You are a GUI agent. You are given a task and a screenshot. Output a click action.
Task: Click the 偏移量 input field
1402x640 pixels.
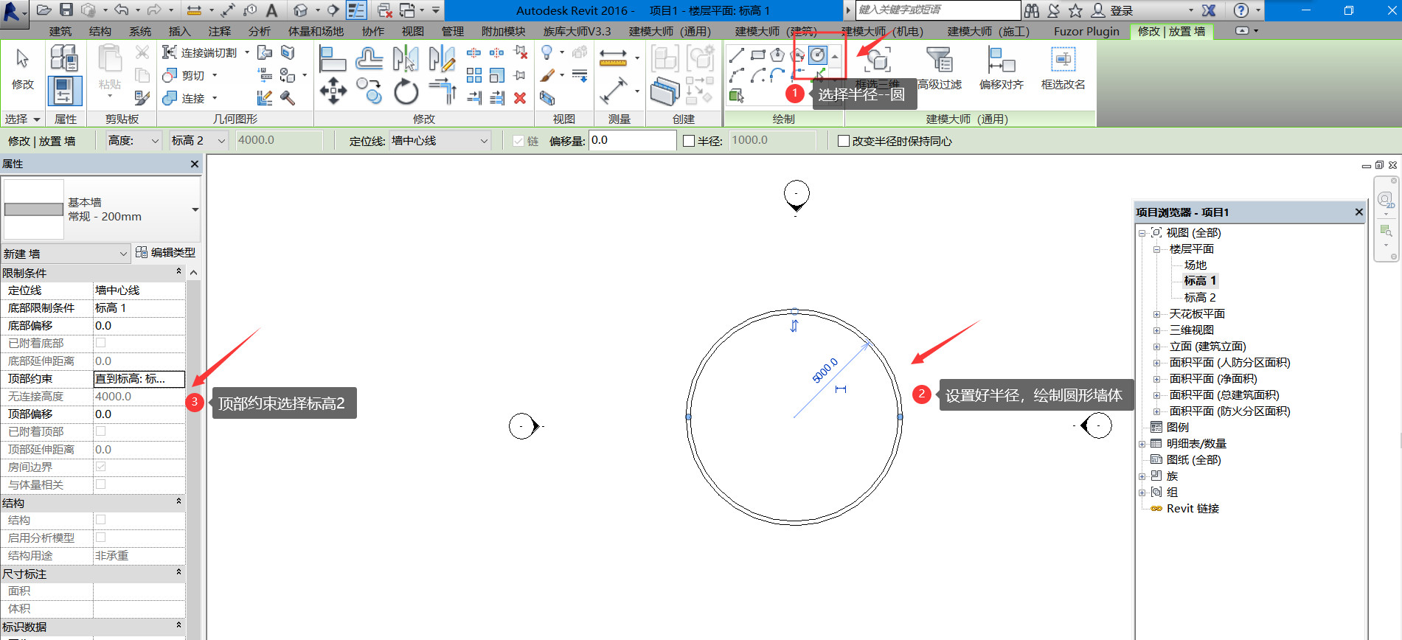pyautogui.click(x=633, y=141)
